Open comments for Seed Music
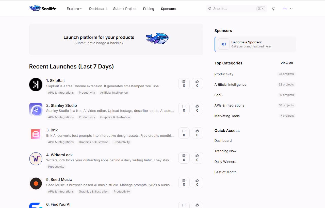 click(x=184, y=182)
